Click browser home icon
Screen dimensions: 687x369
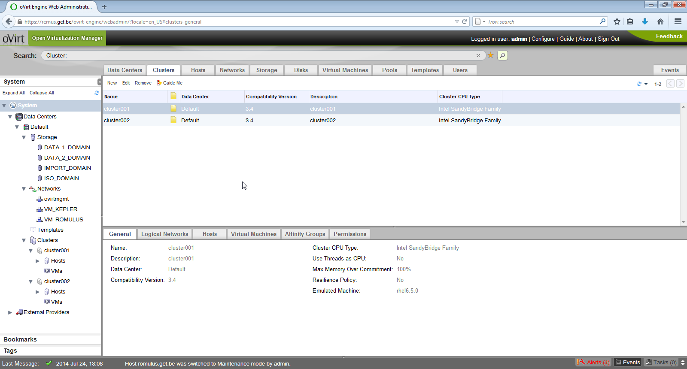pos(660,21)
